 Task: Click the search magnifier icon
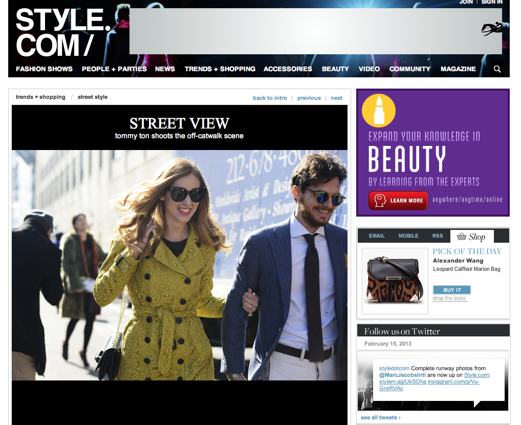click(497, 69)
